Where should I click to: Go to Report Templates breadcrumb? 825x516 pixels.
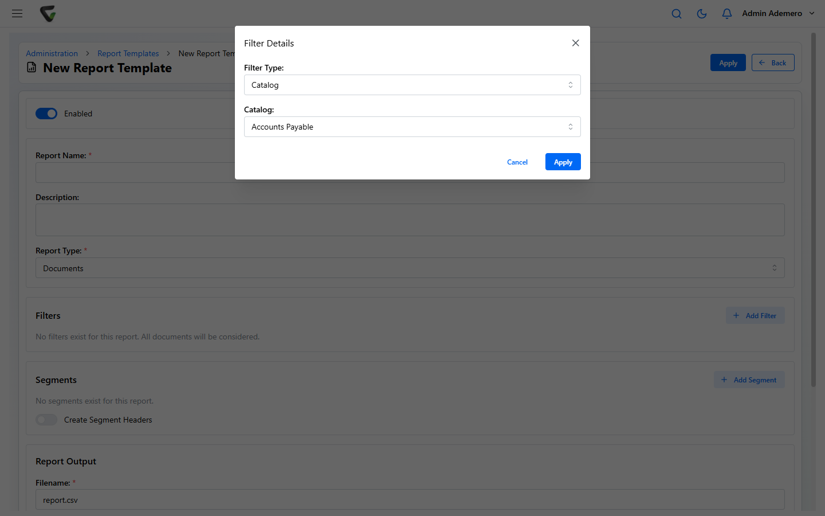(128, 53)
